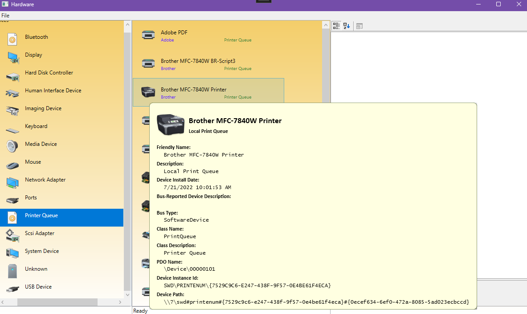527x314 pixels.
Task: Click category list horizontal scrollbar right arrow
Action: (x=120, y=302)
